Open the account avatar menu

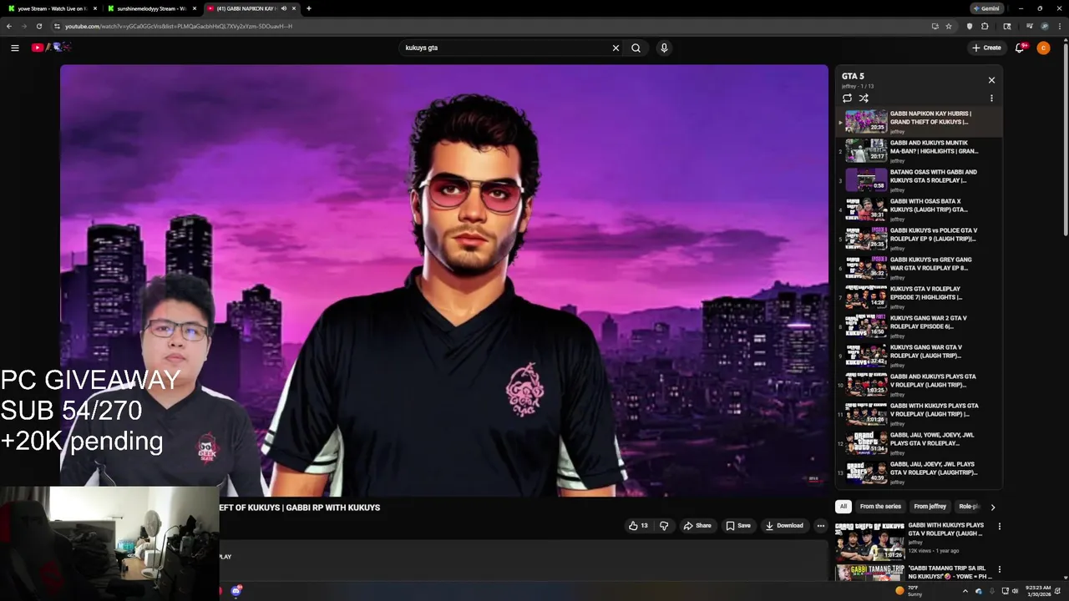point(1043,48)
